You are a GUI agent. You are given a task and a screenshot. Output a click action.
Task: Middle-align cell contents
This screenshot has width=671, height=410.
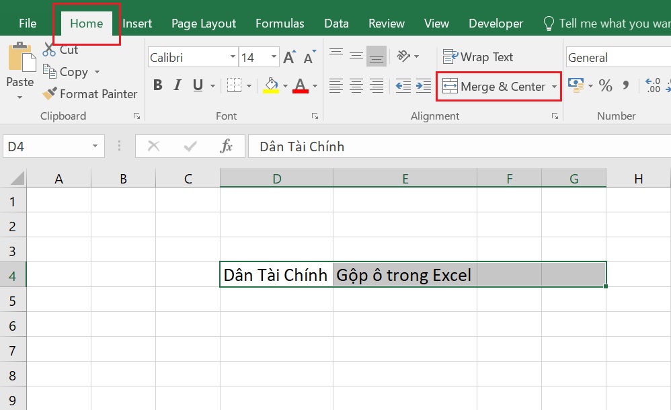pyautogui.click(x=356, y=56)
